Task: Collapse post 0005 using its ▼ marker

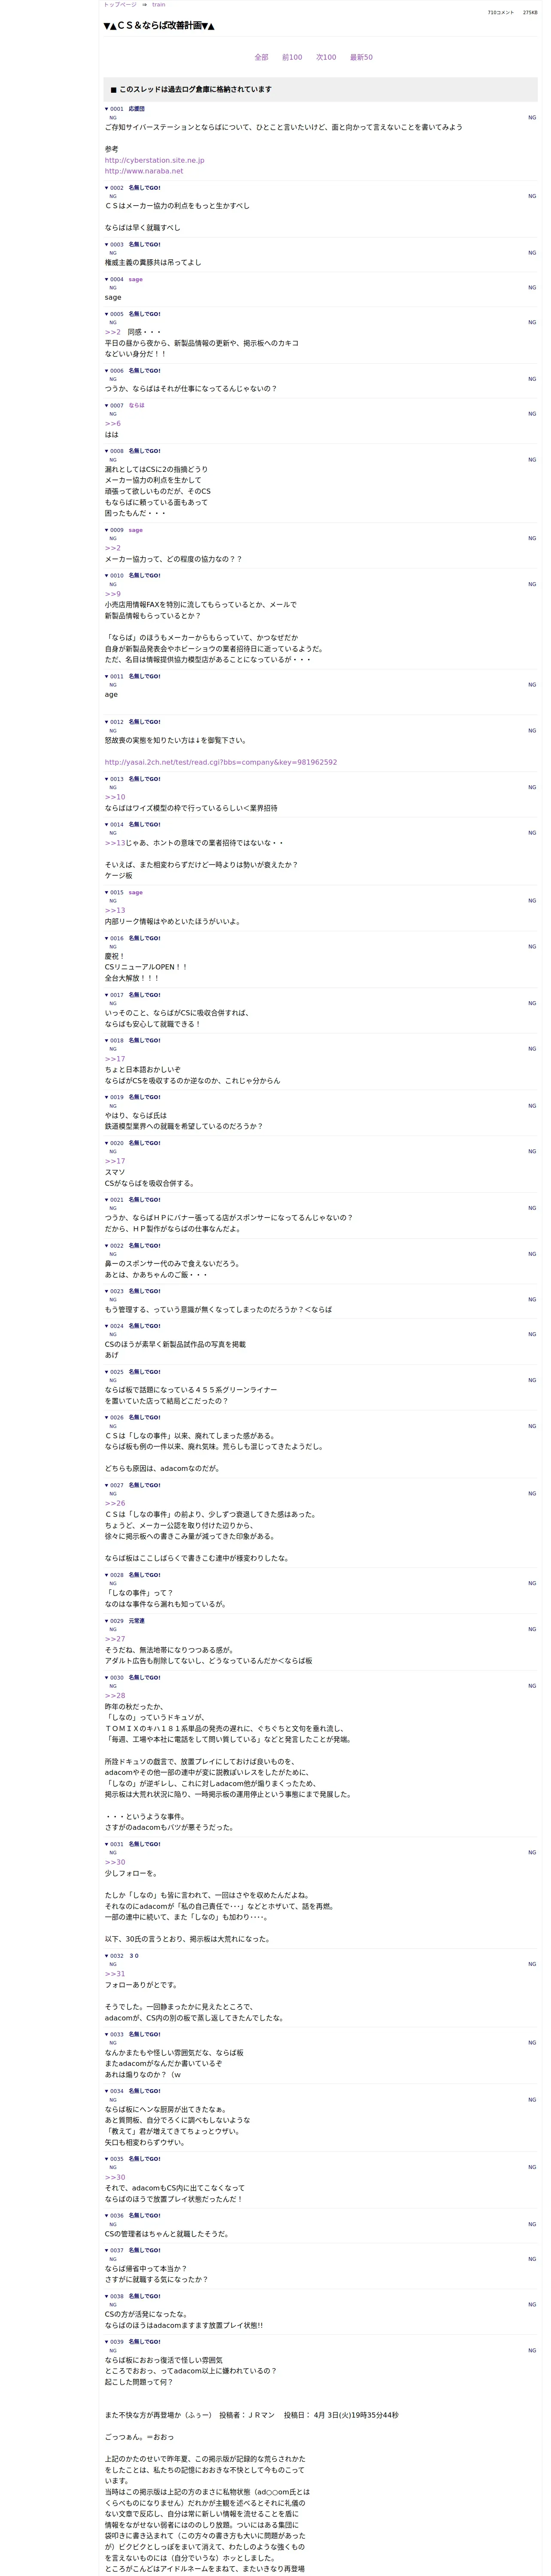Action: (x=107, y=314)
